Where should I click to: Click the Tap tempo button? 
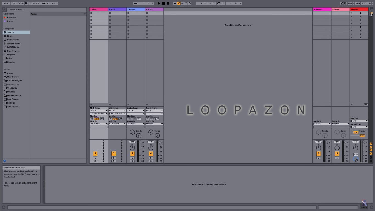pyautogui.click(x=13, y=3)
